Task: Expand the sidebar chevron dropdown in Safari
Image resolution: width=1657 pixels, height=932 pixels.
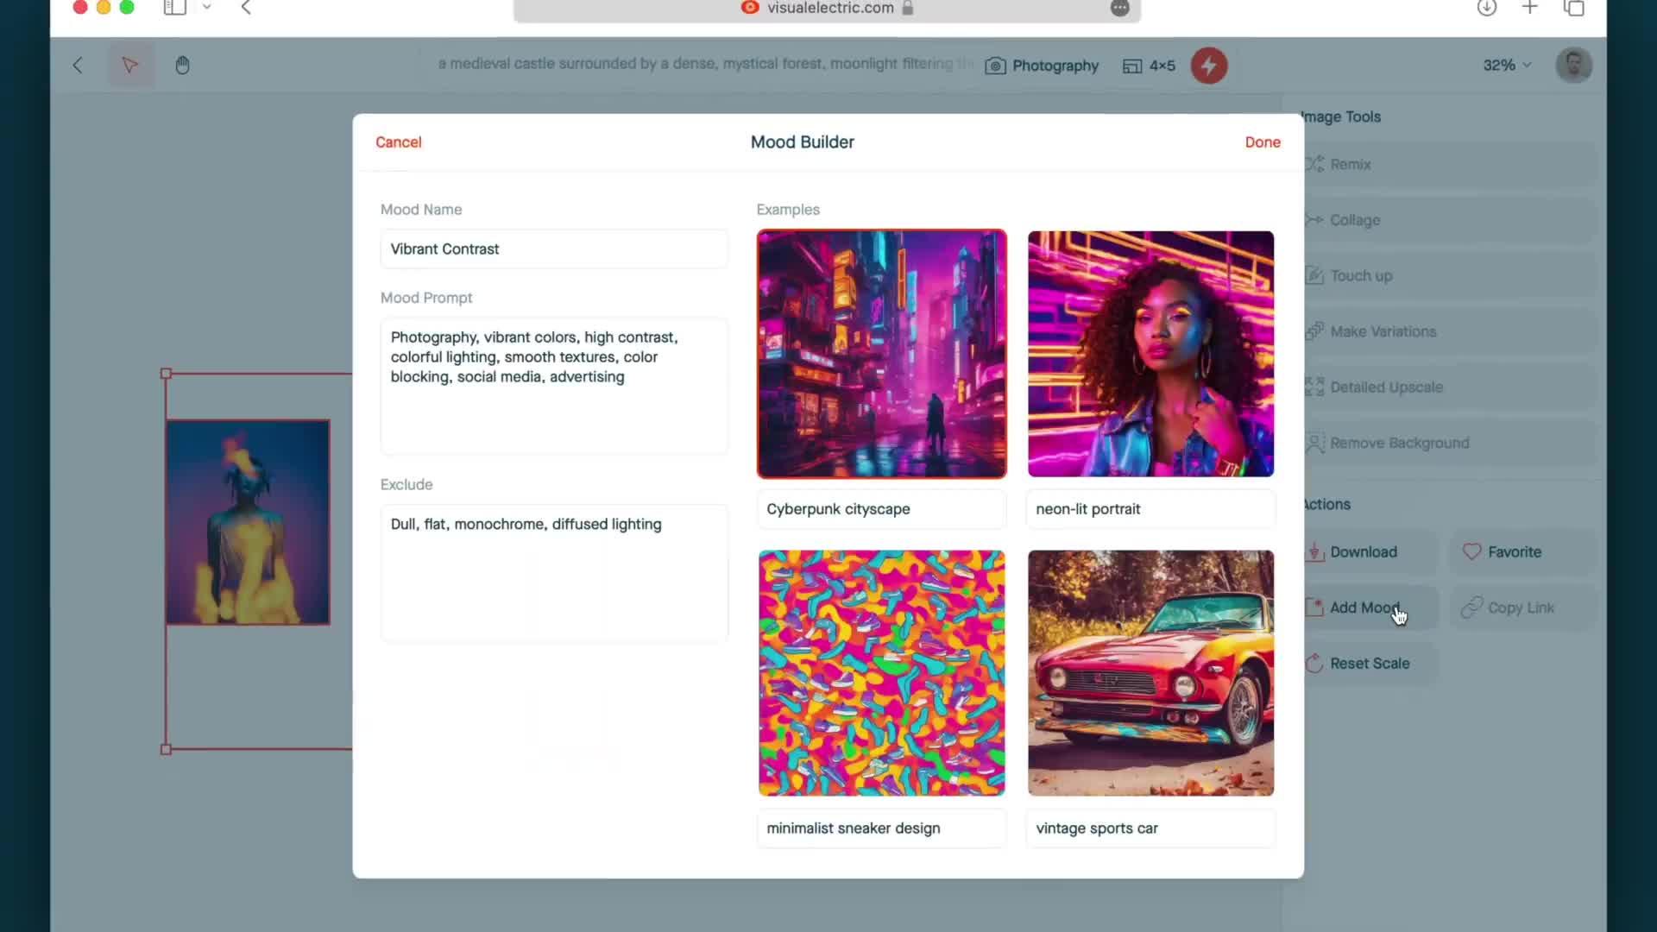Action: [x=207, y=8]
